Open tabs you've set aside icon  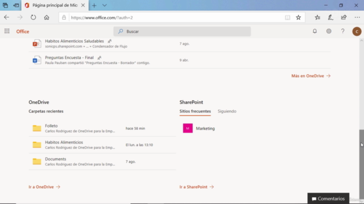point(5,5)
